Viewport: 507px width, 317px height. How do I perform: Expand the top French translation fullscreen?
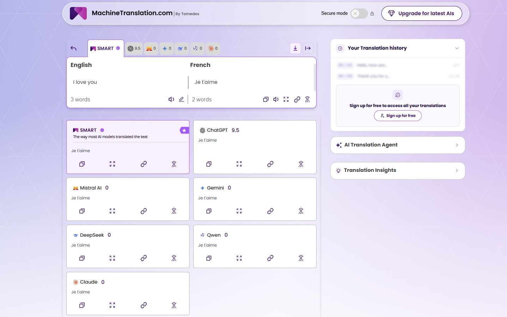click(286, 99)
